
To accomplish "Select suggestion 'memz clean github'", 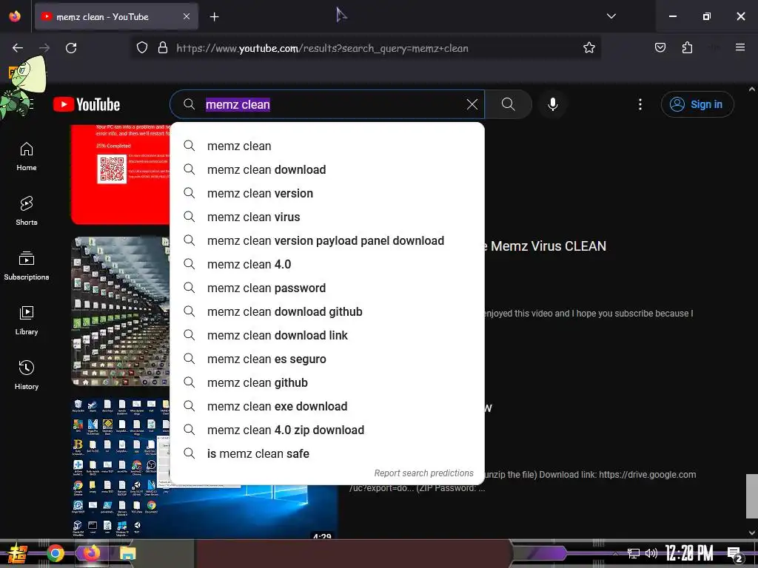I will point(327,382).
